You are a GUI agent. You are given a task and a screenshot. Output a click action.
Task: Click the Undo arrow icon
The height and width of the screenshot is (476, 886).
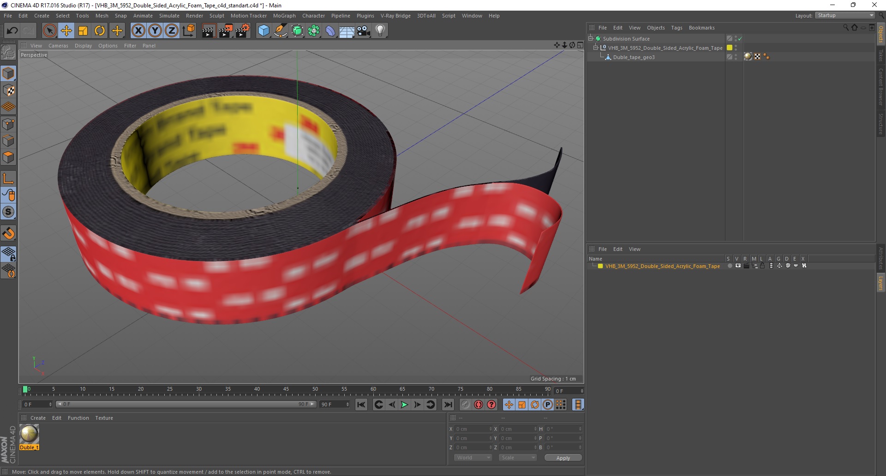click(x=12, y=31)
